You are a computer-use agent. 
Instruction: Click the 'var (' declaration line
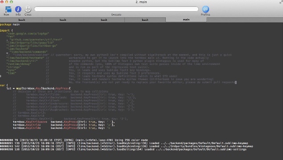4,85
